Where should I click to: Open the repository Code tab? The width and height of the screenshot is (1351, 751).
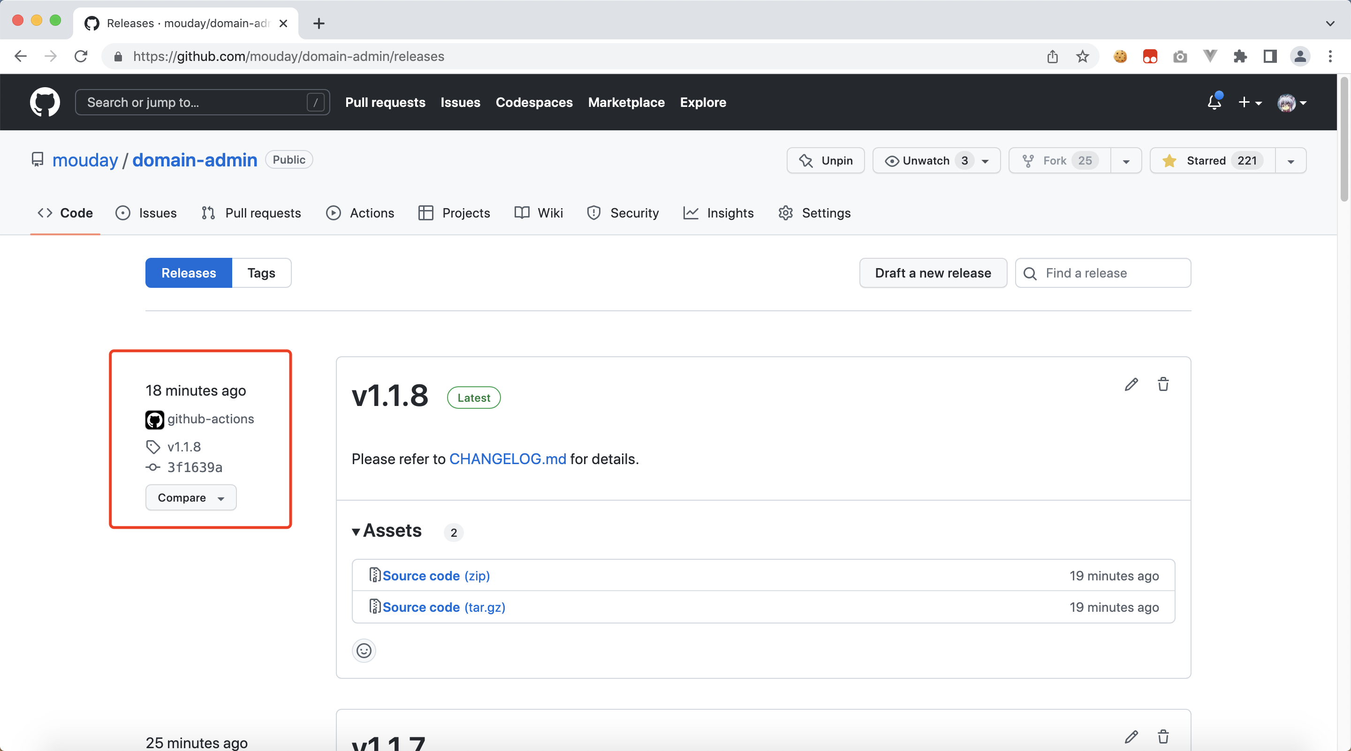pos(65,213)
